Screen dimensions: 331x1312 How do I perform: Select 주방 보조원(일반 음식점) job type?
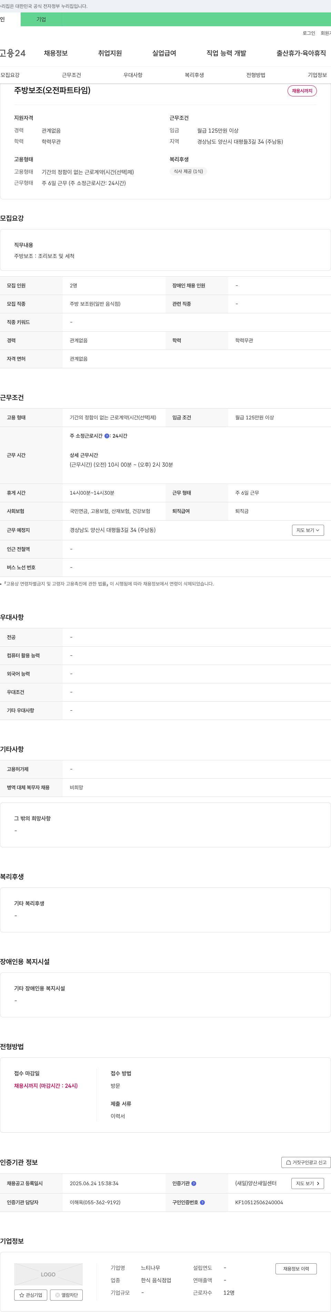[x=95, y=304]
